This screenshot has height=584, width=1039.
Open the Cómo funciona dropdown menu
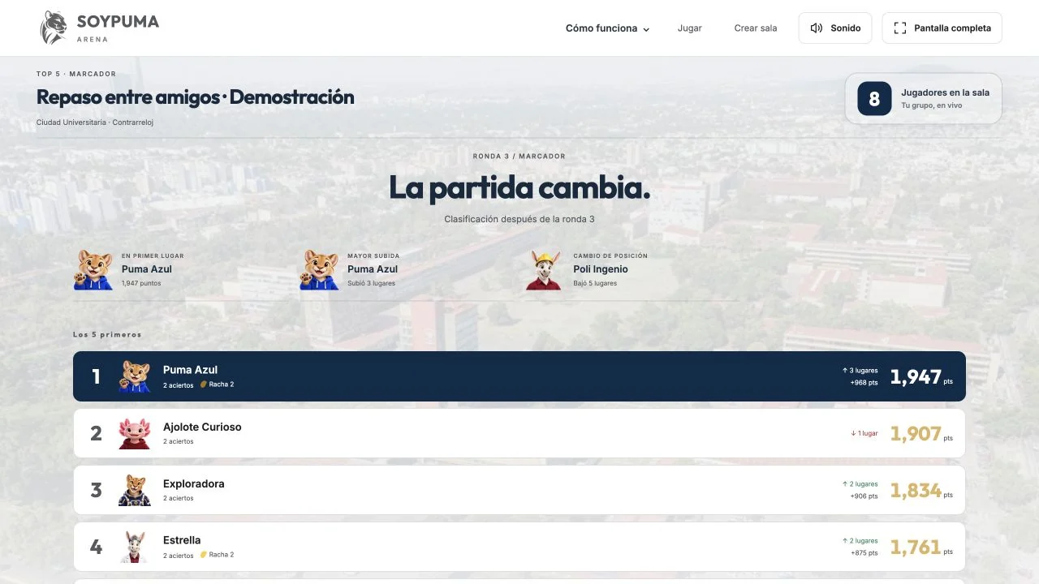608,28
